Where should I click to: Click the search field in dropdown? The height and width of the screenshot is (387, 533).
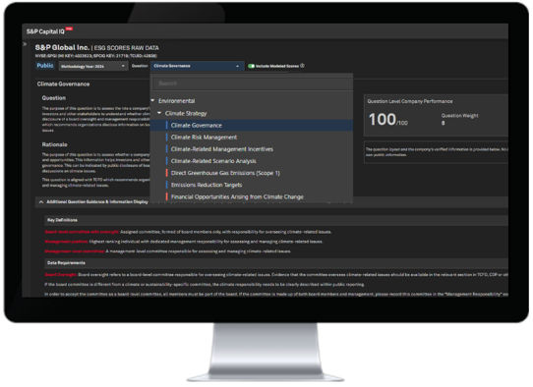tap(252, 83)
